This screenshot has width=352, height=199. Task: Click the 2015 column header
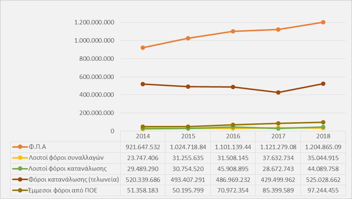tap(188, 136)
